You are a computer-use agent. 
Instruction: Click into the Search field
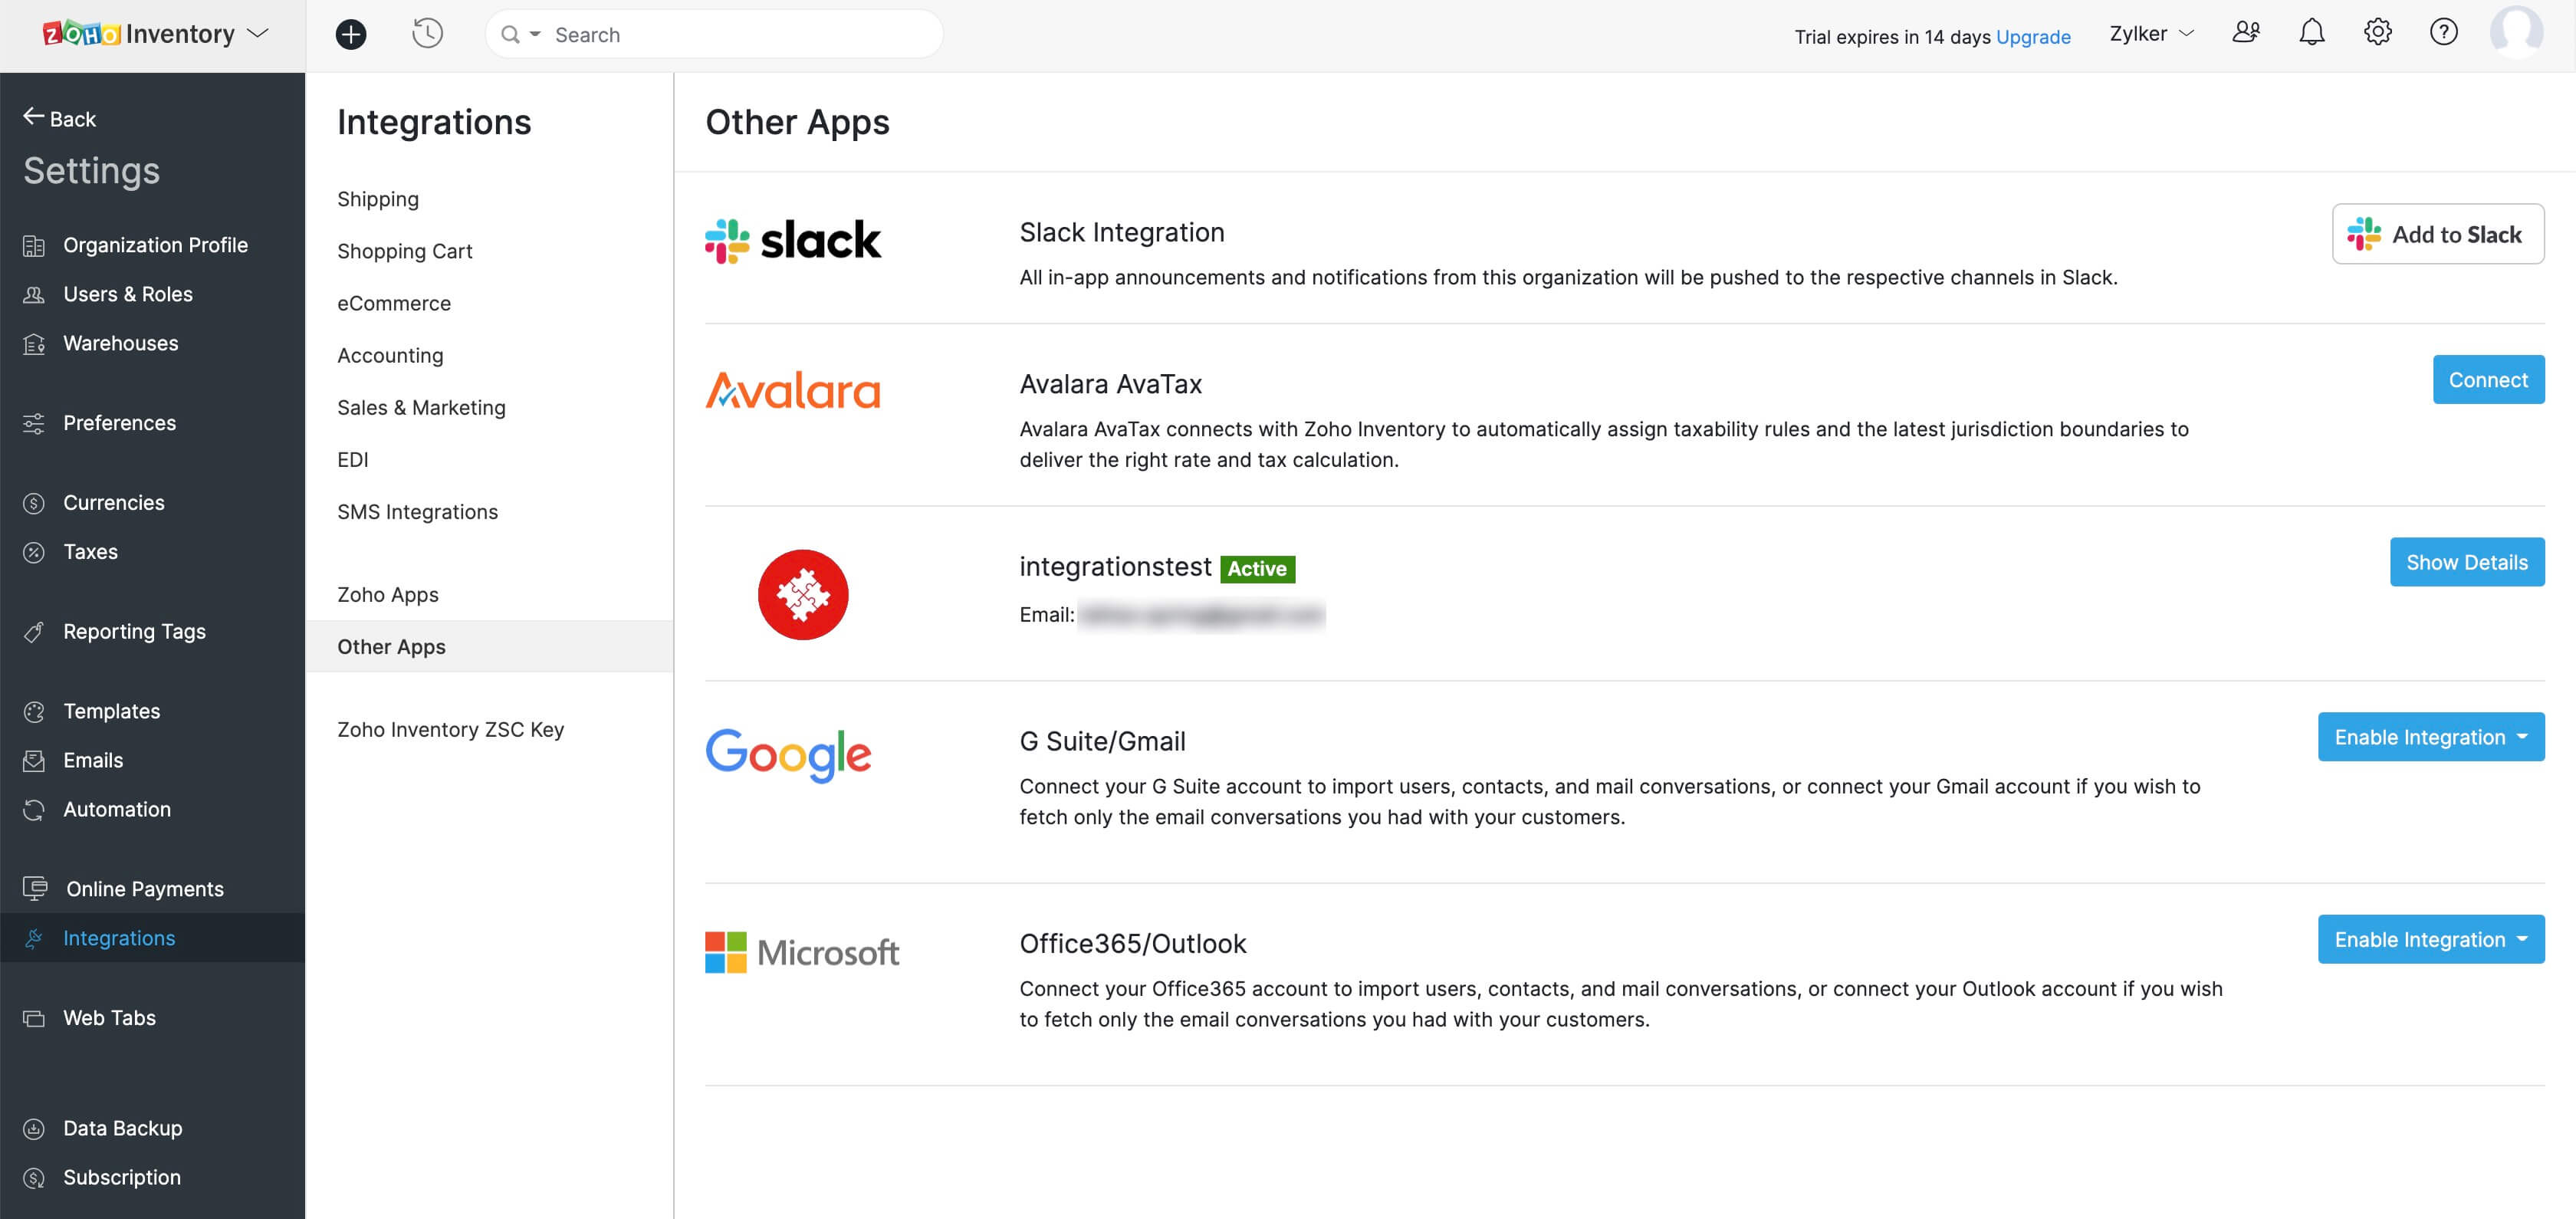tap(740, 35)
